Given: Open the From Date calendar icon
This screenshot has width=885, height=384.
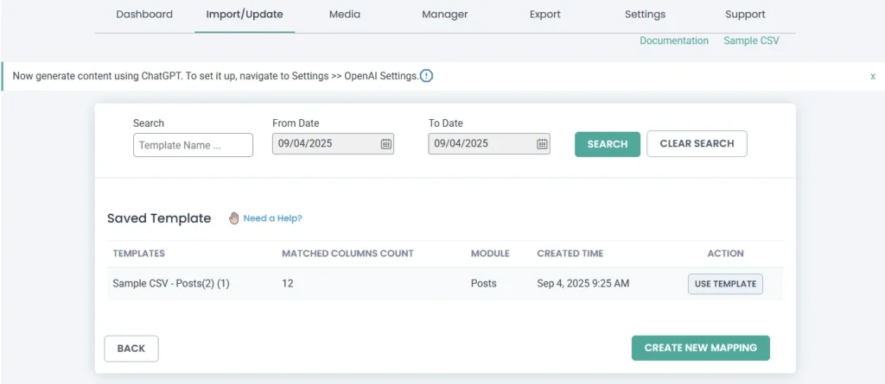Looking at the screenshot, I should pyautogui.click(x=385, y=144).
